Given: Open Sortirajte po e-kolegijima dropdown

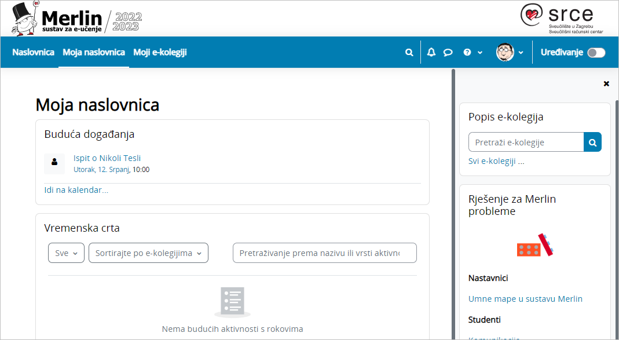Looking at the screenshot, I should [x=148, y=253].
